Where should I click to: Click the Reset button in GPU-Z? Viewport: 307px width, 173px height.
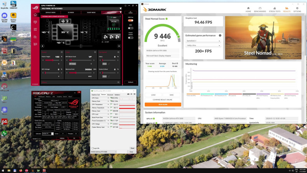(x=132, y=148)
